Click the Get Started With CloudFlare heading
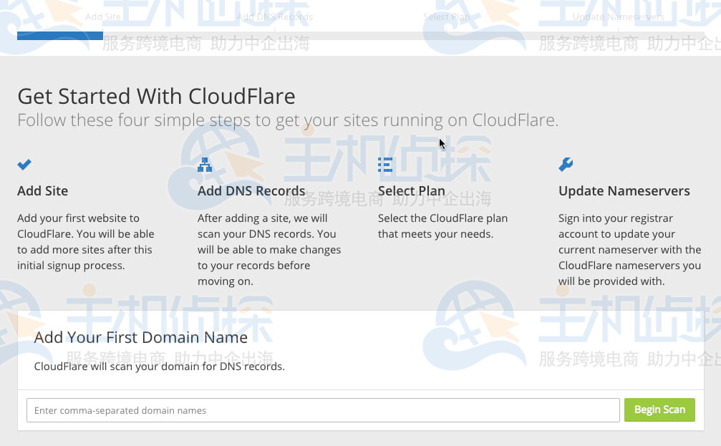This screenshot has height=446, width=721. (x=156, y=96)
